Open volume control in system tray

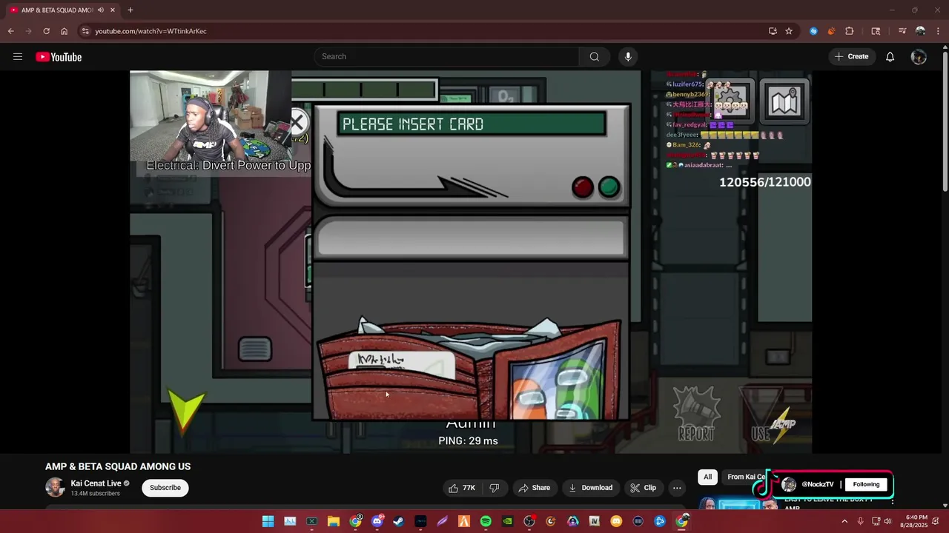click(887, 521)
